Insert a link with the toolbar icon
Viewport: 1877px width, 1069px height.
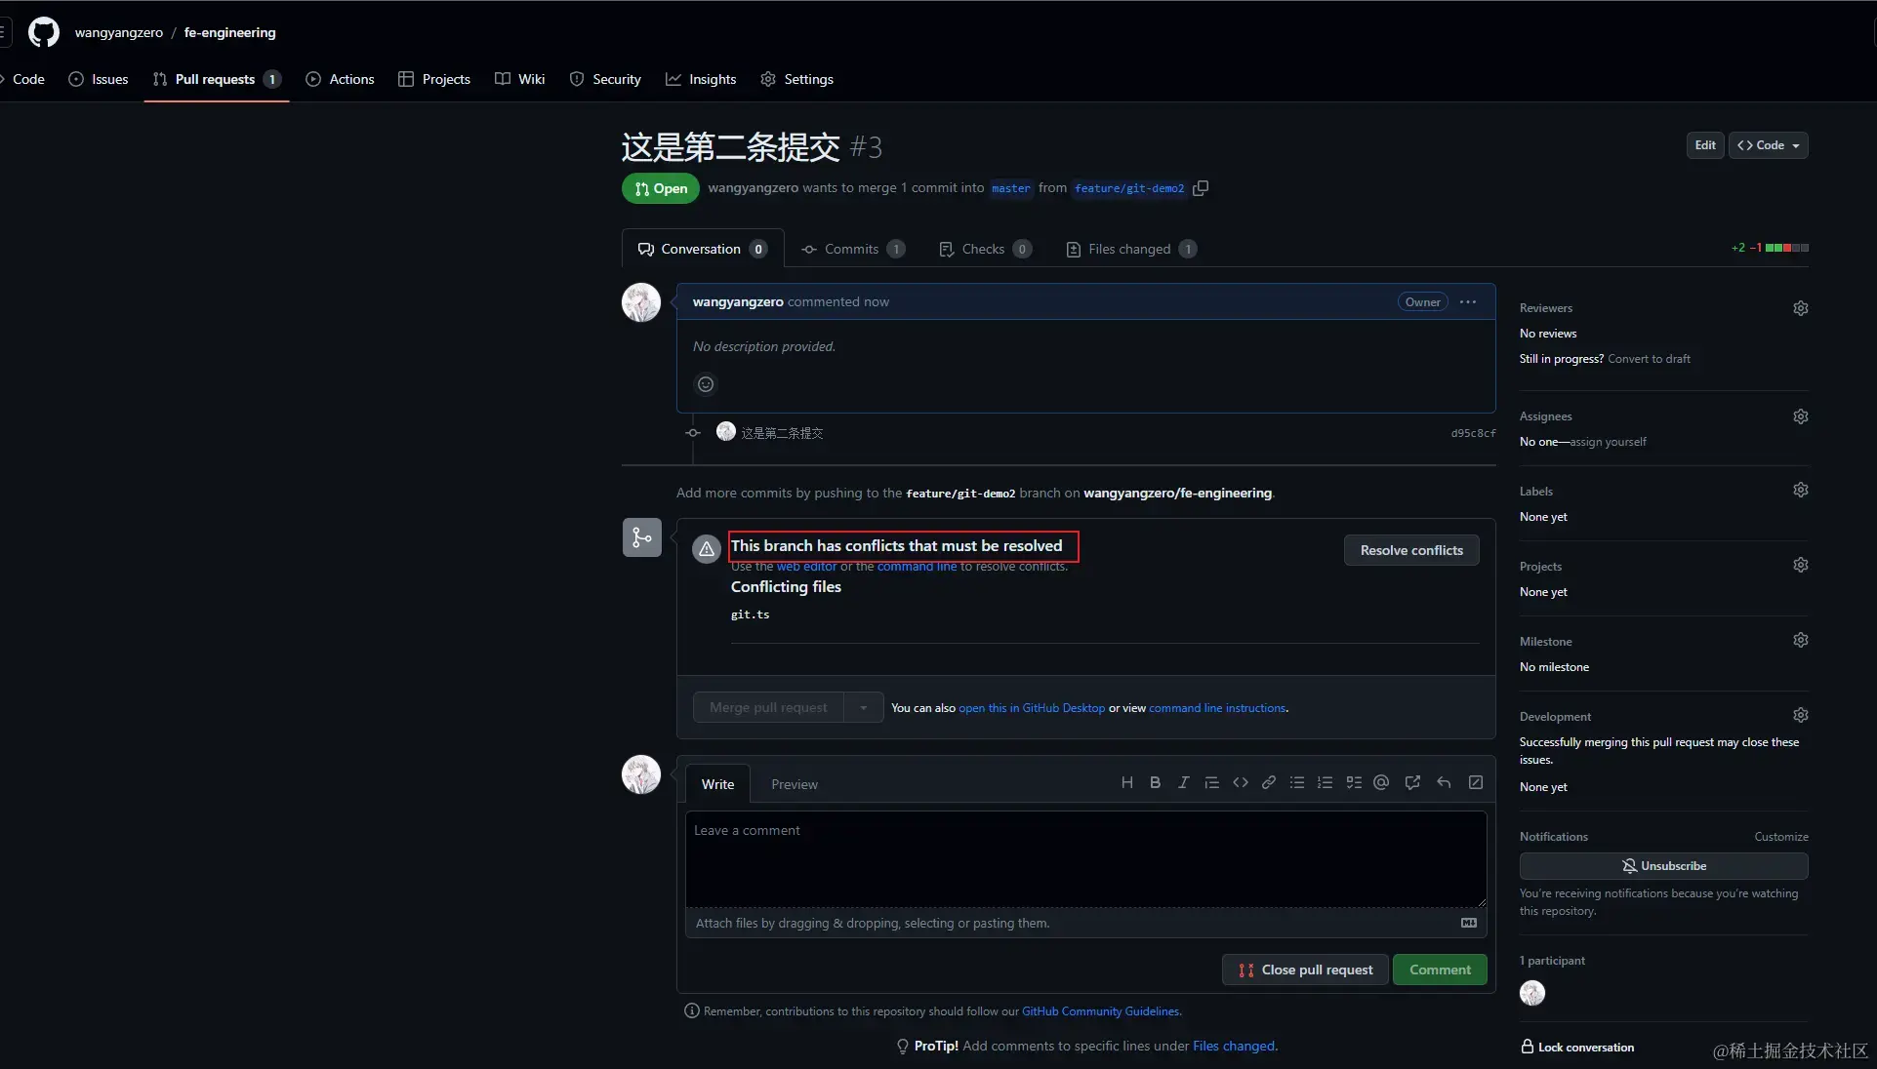coord(1268,782)
